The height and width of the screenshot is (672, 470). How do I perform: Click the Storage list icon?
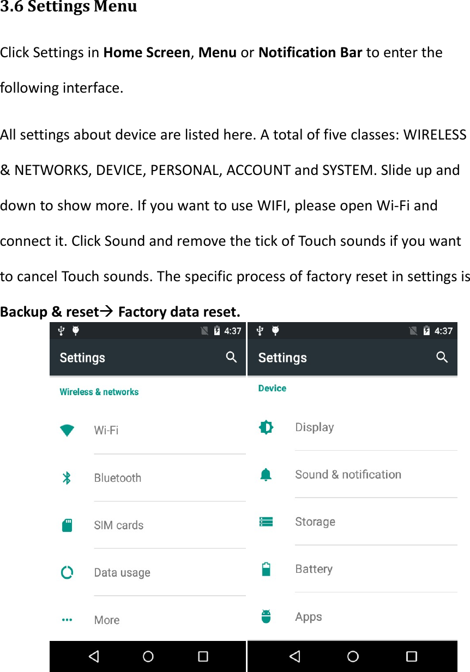pos(266,522)
